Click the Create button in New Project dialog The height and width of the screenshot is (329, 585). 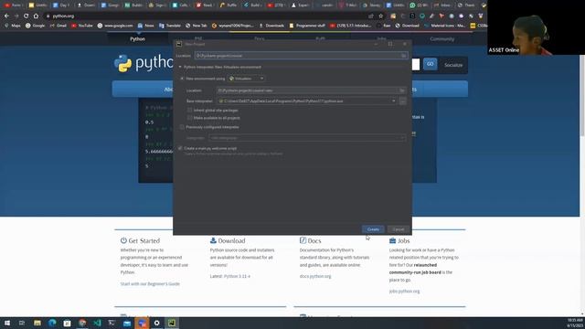(373, 229)
